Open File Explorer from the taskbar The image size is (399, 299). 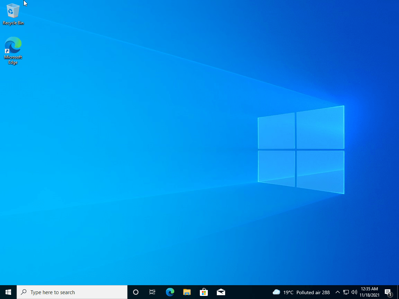[x=187, y=292]
